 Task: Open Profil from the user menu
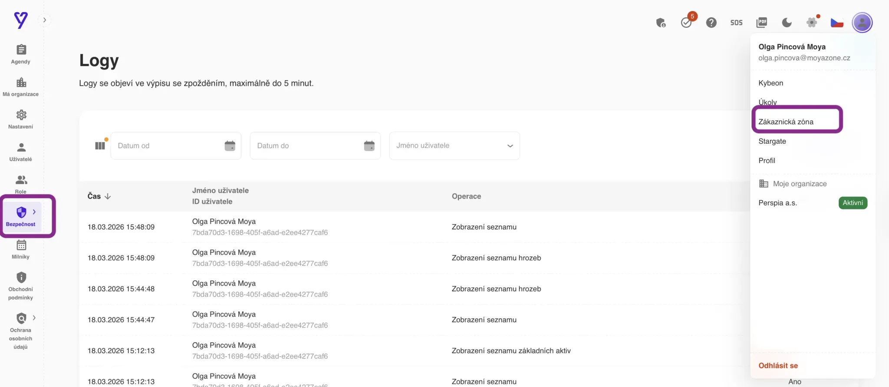pos(767,160)
